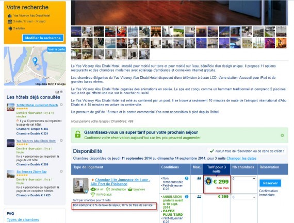This screenshot has width=294, height=223.
Task: Click the Réserver button
Action: (270, 183)
